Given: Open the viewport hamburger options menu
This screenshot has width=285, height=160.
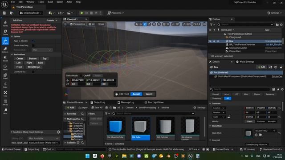Looking at the screenshot, I should (65, 24).
